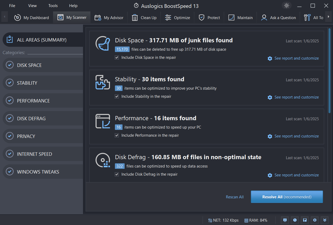The width and height of the screenshot is (333, 225).
Task: Click the Windows Tweaks category checkmark icon
Action: pos(10,172)
